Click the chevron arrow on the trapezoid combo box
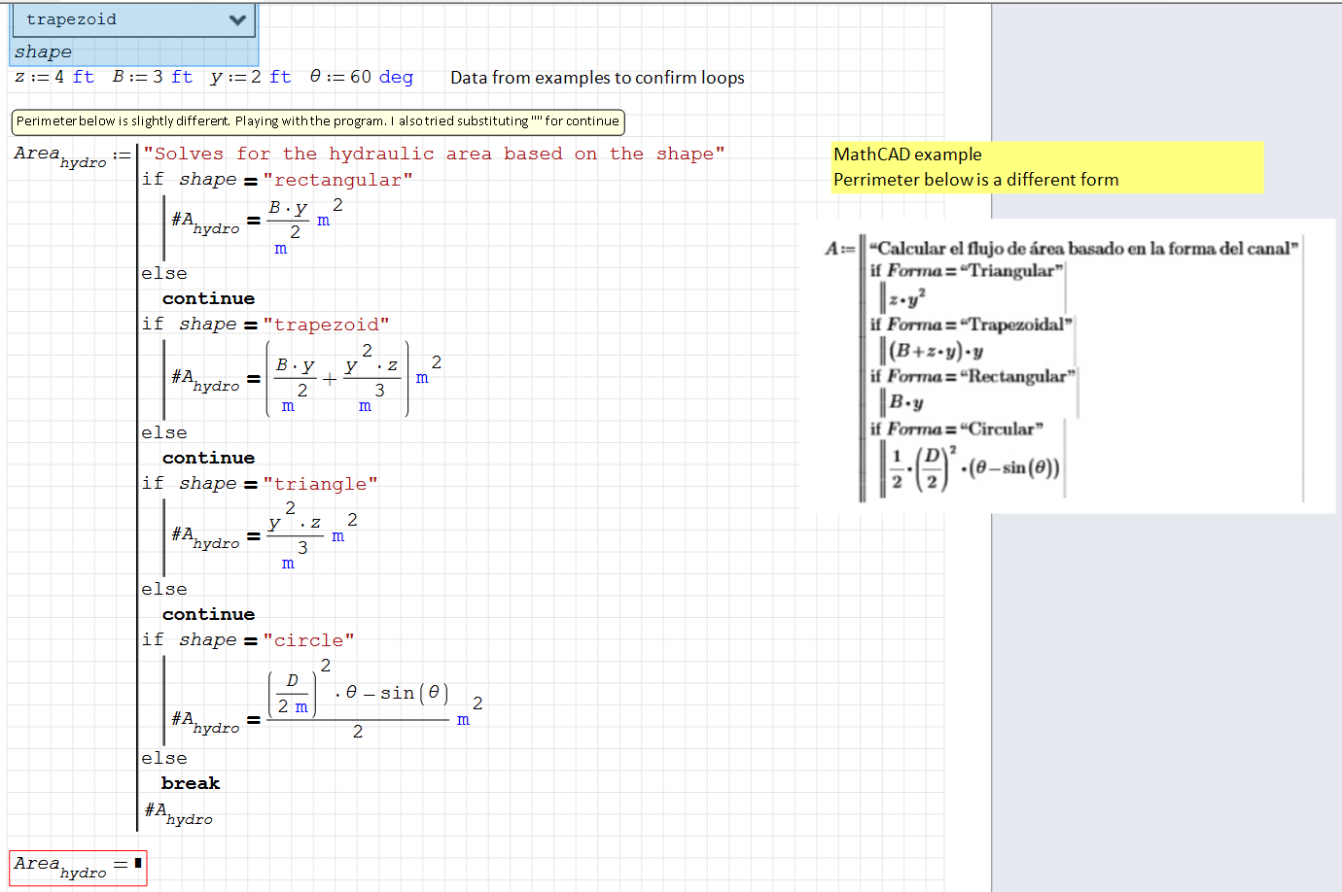 click(236, 19)
